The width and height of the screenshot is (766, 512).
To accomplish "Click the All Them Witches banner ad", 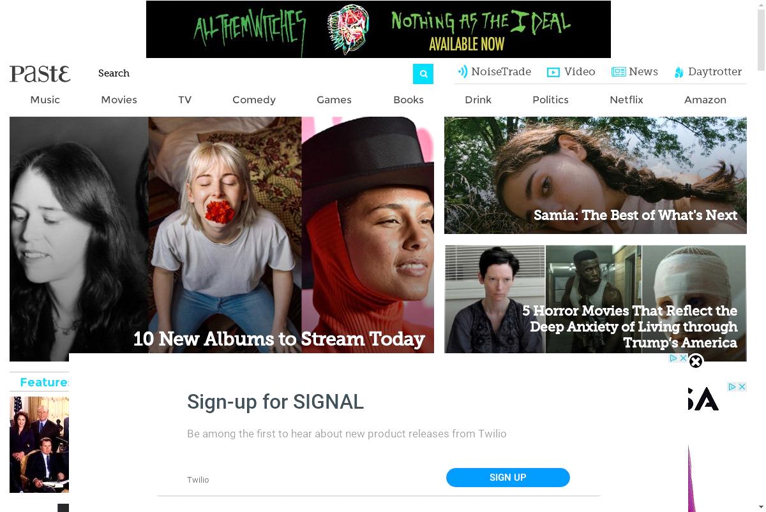I will click(x=379, y=29).
